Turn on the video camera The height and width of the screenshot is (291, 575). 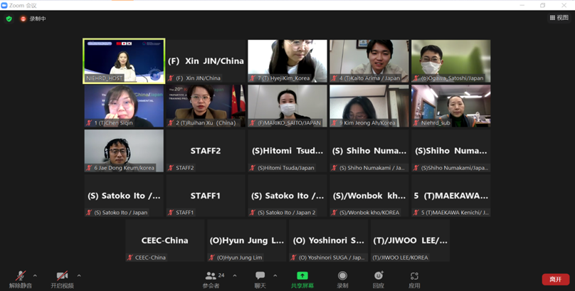[62, 277]
